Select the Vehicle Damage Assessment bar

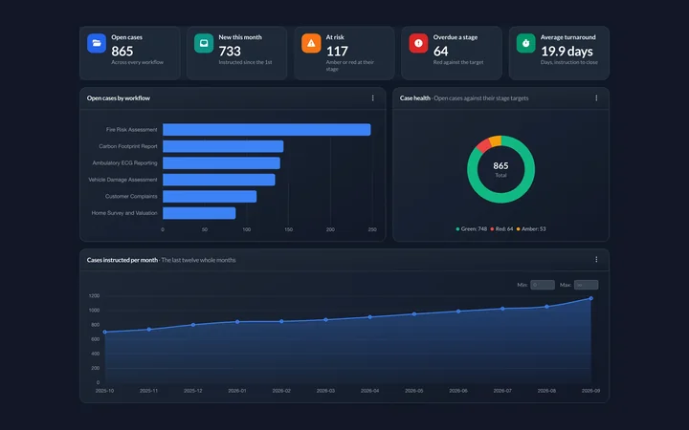(x=219, y=180)
